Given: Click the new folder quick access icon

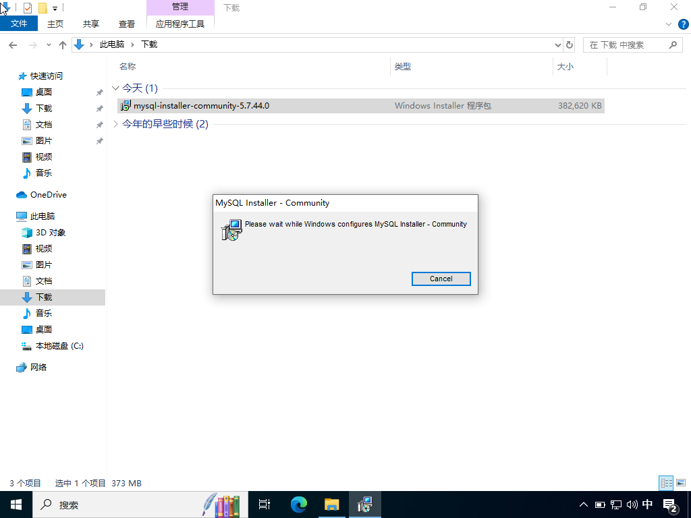Looking at the screenshot, I should click(43, 8).
